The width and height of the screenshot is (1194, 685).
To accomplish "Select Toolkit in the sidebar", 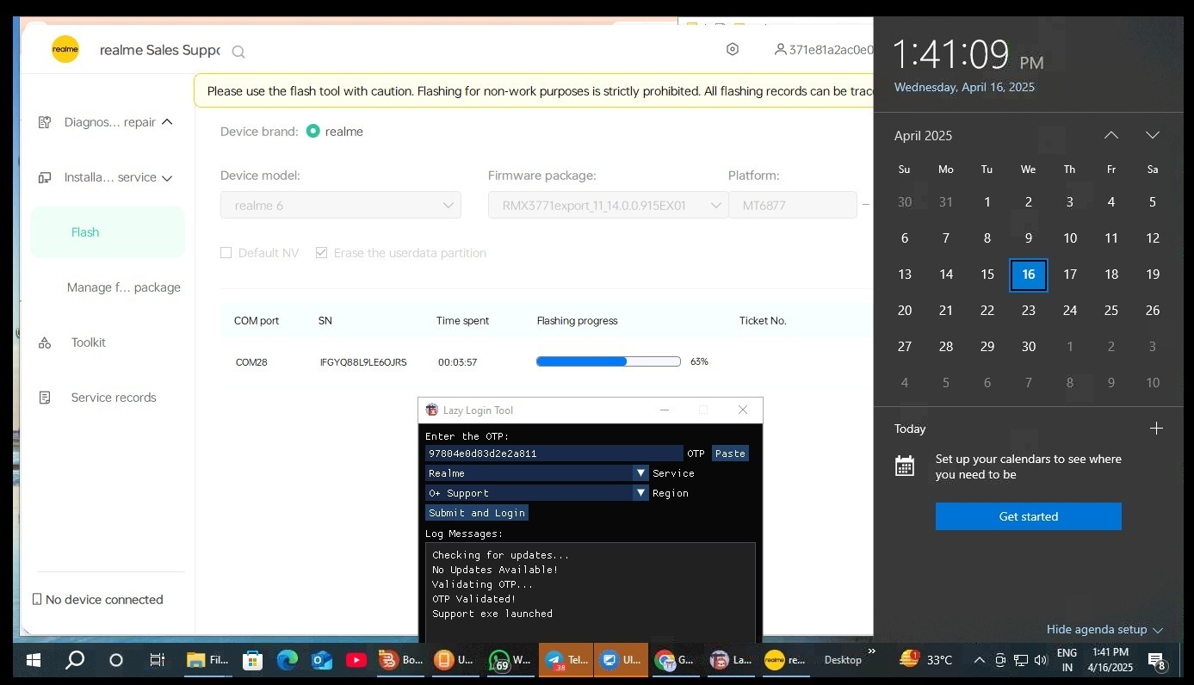I will 88,342.
